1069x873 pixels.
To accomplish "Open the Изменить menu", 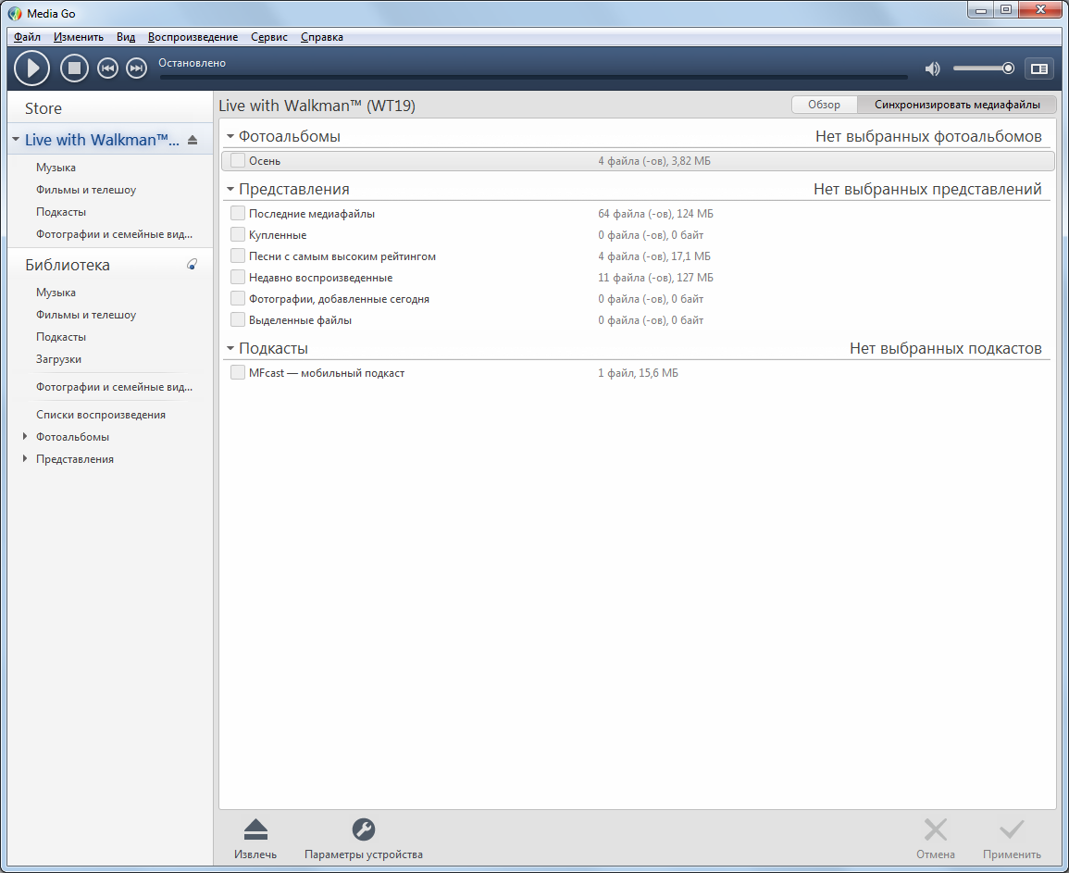I will click(79, 37).
